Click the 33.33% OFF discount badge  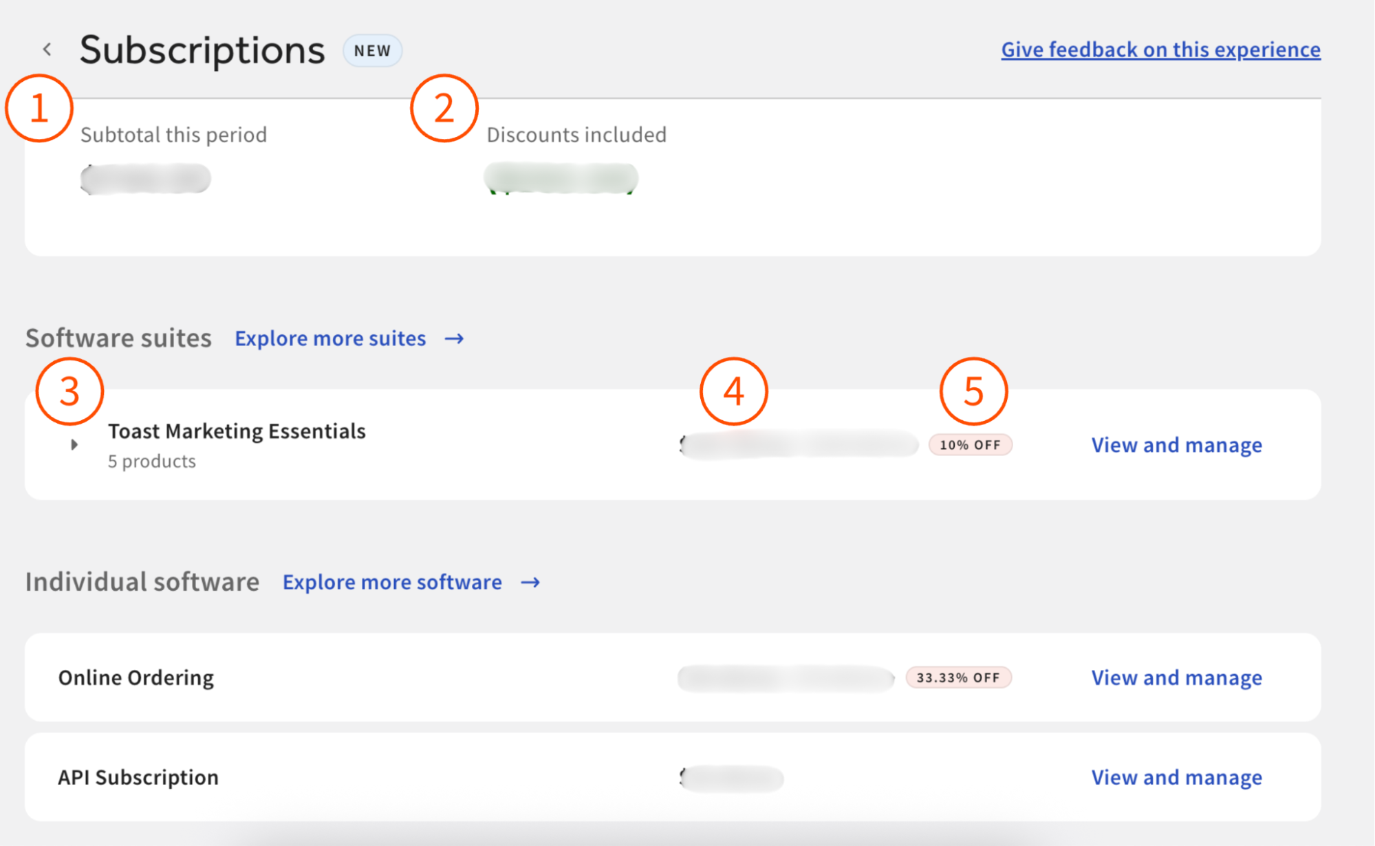tap(958, 677)
